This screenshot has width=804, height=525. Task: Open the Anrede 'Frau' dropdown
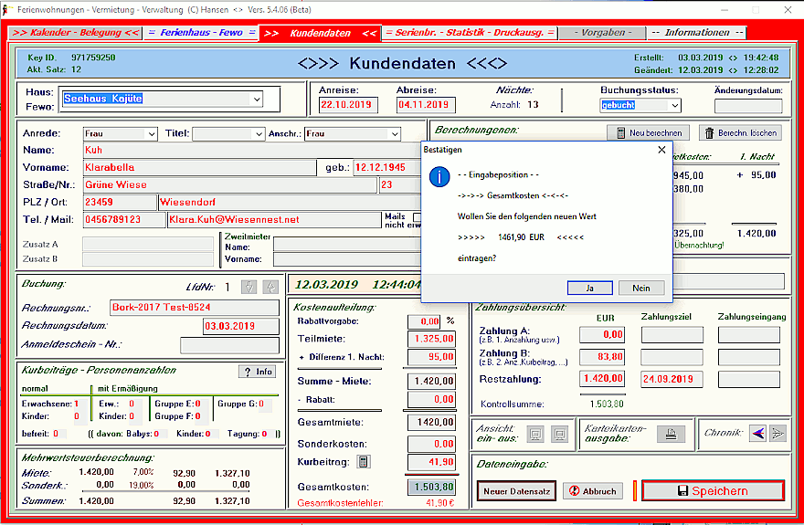pos(151,134)
